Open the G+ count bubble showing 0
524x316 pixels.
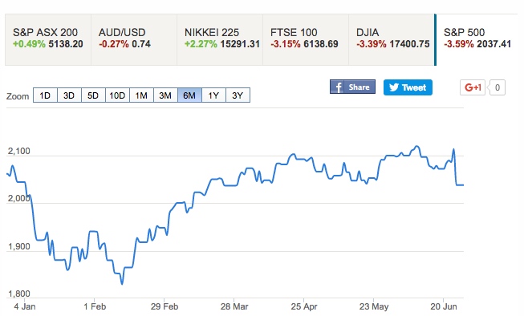[497, 87]
